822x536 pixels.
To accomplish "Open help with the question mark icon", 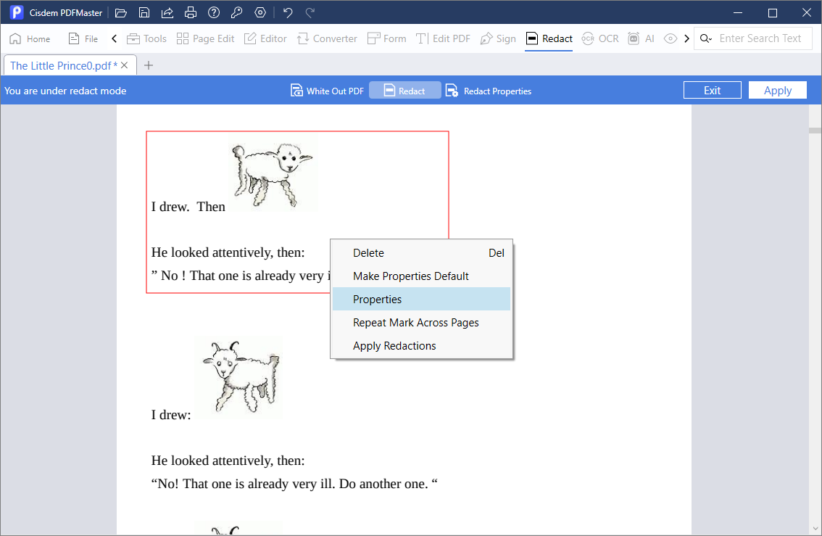I will pyautogui.click(x=213, y=12).
